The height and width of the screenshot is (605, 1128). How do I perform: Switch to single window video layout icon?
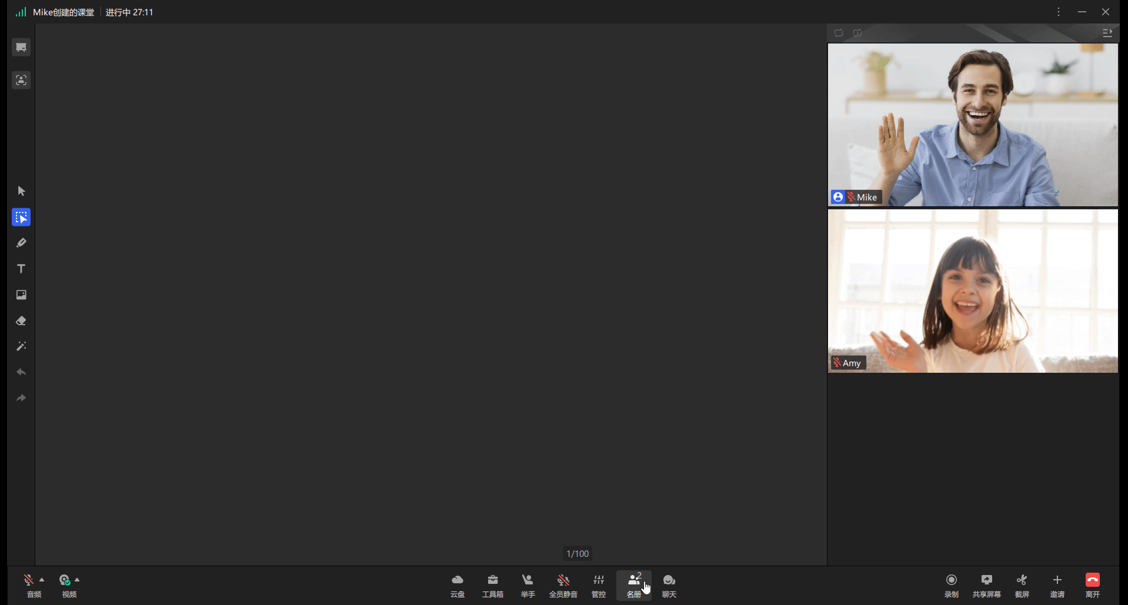tap(839, 33)
